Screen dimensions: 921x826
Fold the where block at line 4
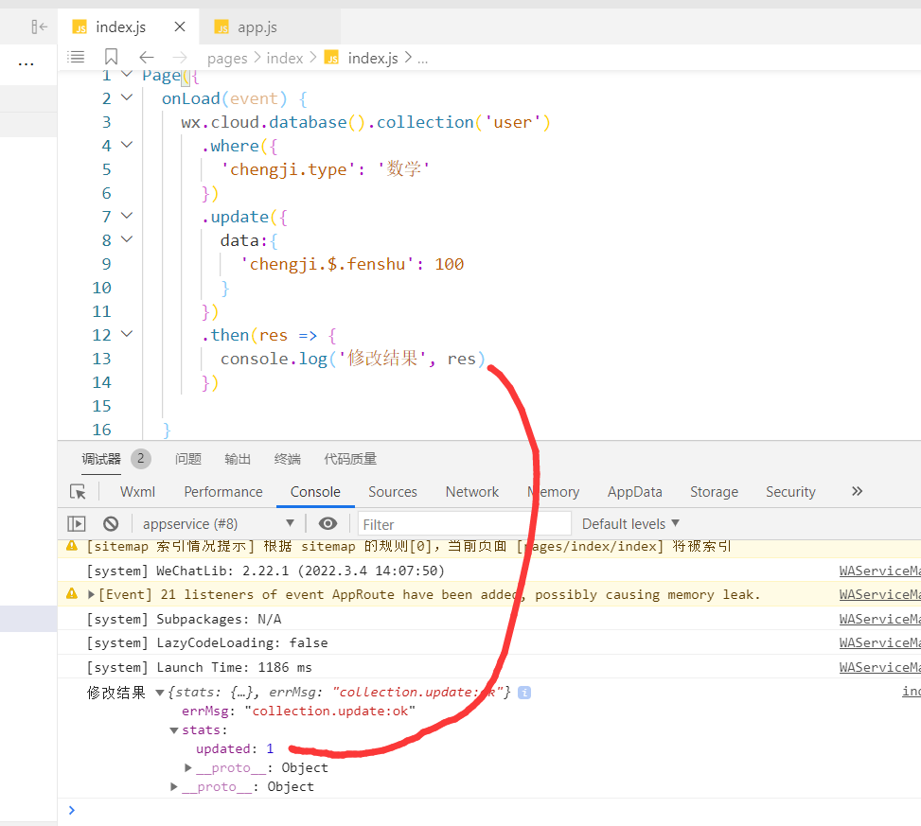pos(127,145)
